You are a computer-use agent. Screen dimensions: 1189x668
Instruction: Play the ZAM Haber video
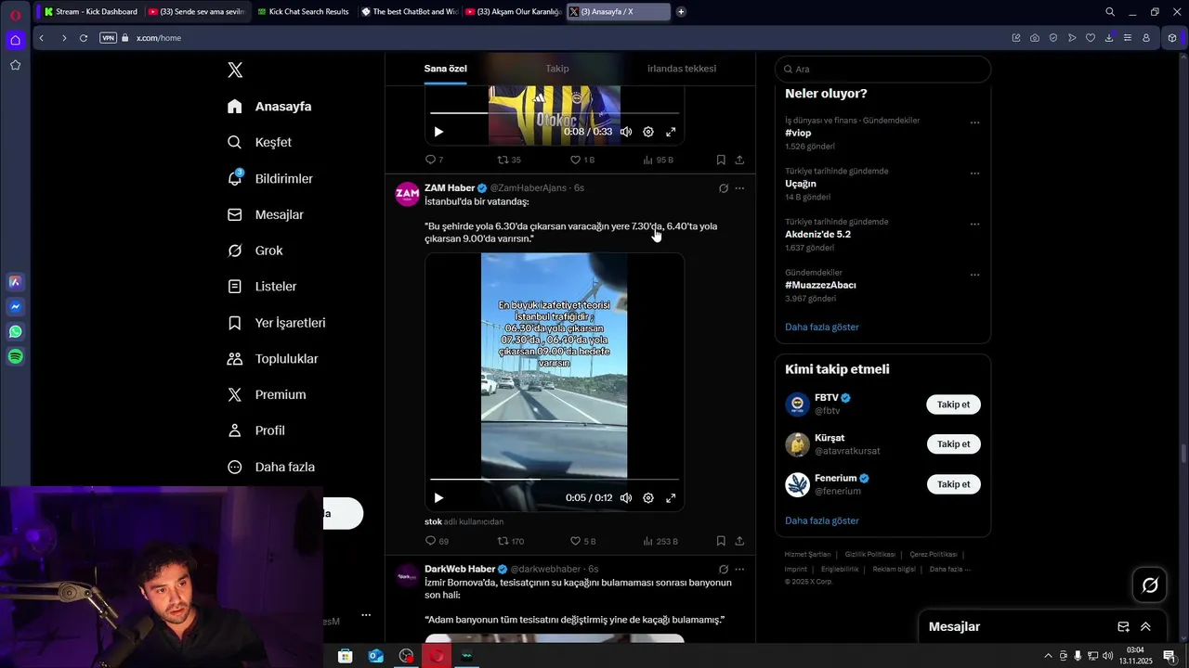pyautogui.click(x=438, y=498)
